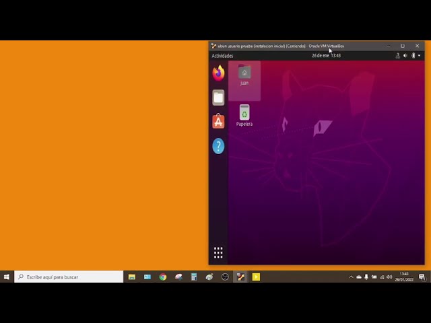Open Firefox from the Ubuntu dock

(218, 73)
